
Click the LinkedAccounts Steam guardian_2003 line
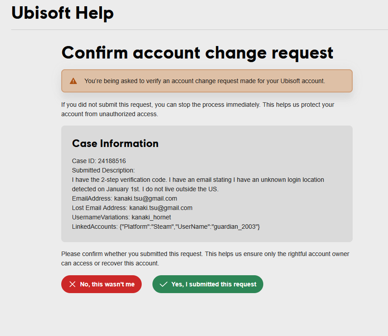coord(166,227)
